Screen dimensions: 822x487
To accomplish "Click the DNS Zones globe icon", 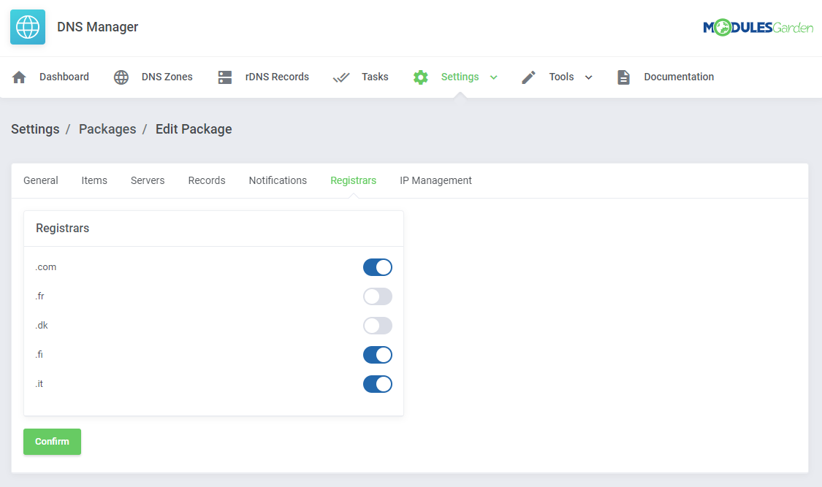I will [121, 77].
